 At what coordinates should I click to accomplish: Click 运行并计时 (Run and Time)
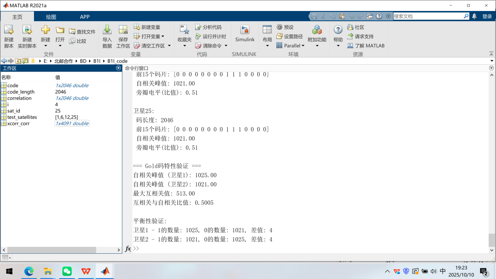coord(211,36)
